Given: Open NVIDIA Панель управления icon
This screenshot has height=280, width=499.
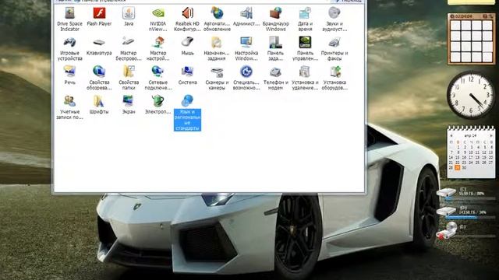Looking at the screenshot, I should [x=305, y=48].
